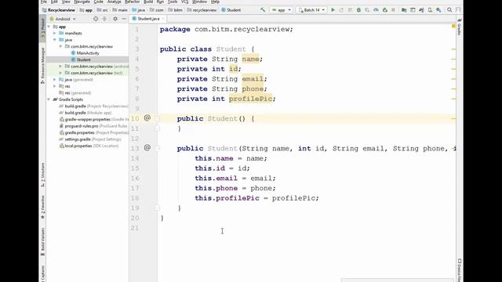This screenshot has width=502, height=282.
Task: Open the Structure side tab
Action: [x=42, y=175]
